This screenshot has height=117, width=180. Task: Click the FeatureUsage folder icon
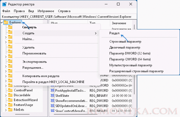[x=10, y=105]
